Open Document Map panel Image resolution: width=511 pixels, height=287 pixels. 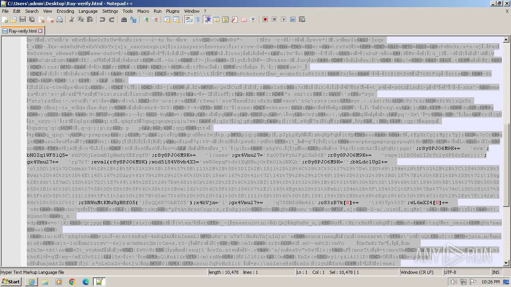click(x=226, y=20)
